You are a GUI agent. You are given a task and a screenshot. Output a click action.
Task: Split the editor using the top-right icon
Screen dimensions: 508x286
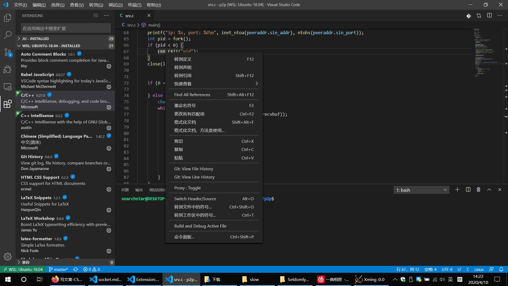click(489, 16)
